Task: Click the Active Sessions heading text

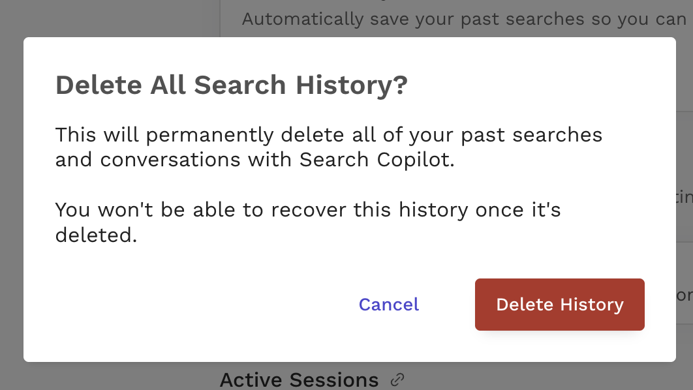Action: pos(299,380)
